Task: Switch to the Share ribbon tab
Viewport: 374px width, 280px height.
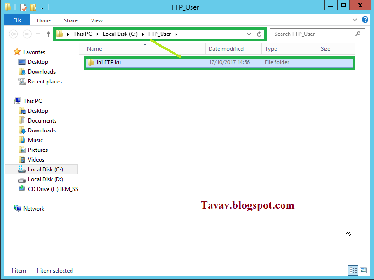Action: tap(71, 20)
